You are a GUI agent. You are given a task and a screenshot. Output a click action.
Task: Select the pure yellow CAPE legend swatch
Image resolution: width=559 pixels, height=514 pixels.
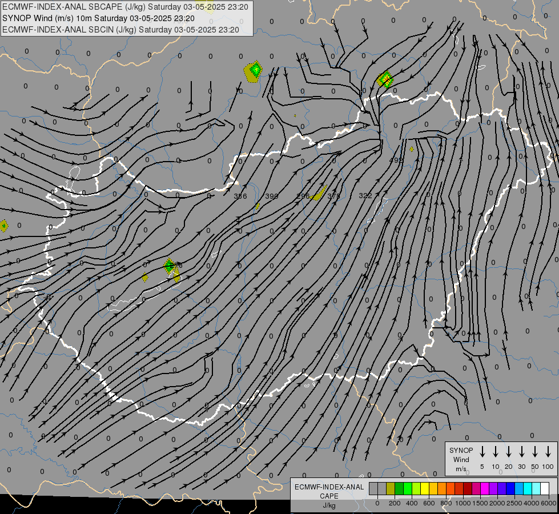[x=425, y=489]
